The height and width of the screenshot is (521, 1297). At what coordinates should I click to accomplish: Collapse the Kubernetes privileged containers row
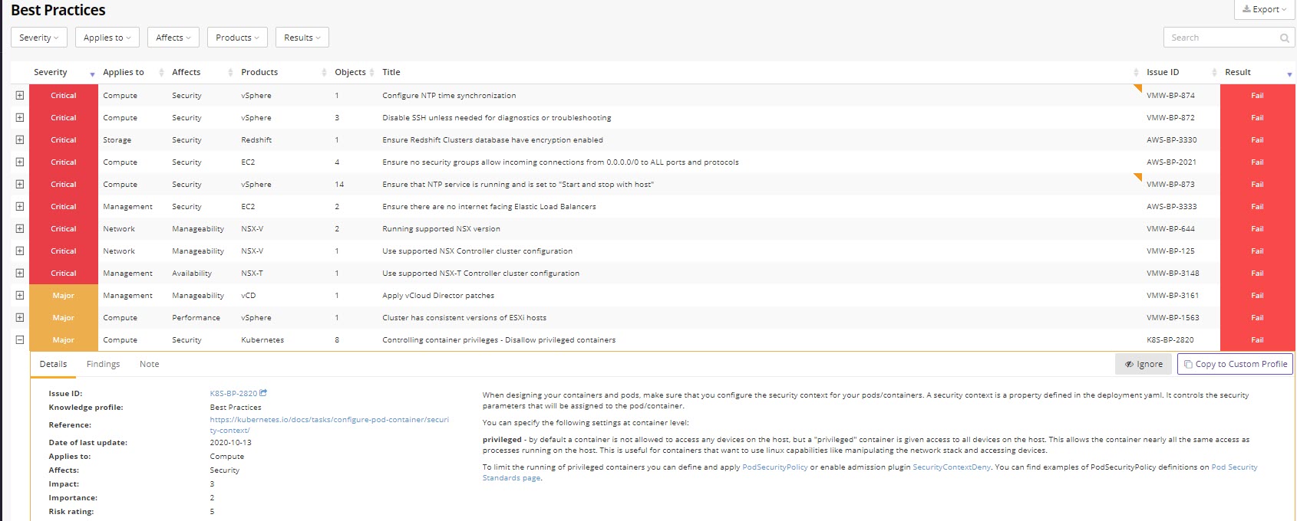tap(20, 339)
